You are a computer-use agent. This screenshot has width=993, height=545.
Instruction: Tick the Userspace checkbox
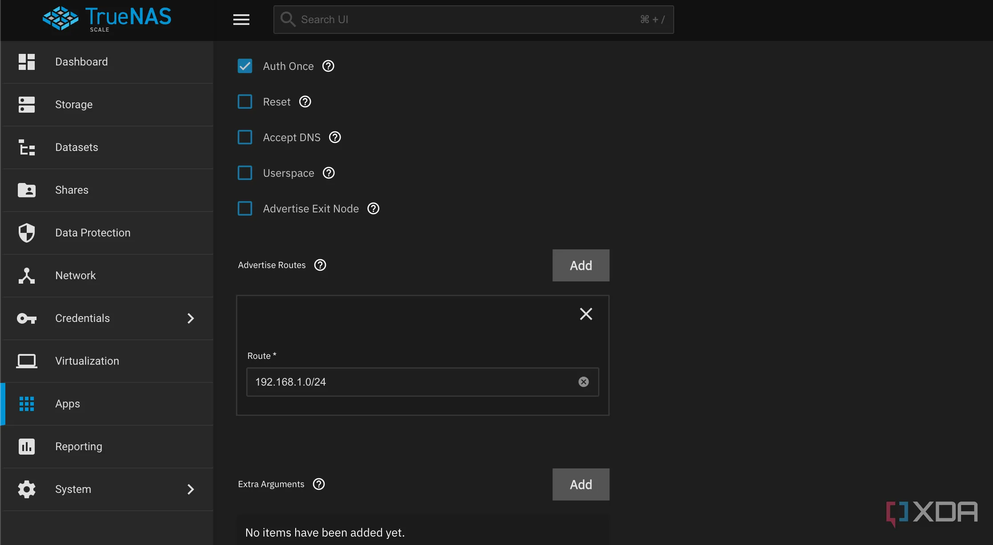[x=245, y=173]
